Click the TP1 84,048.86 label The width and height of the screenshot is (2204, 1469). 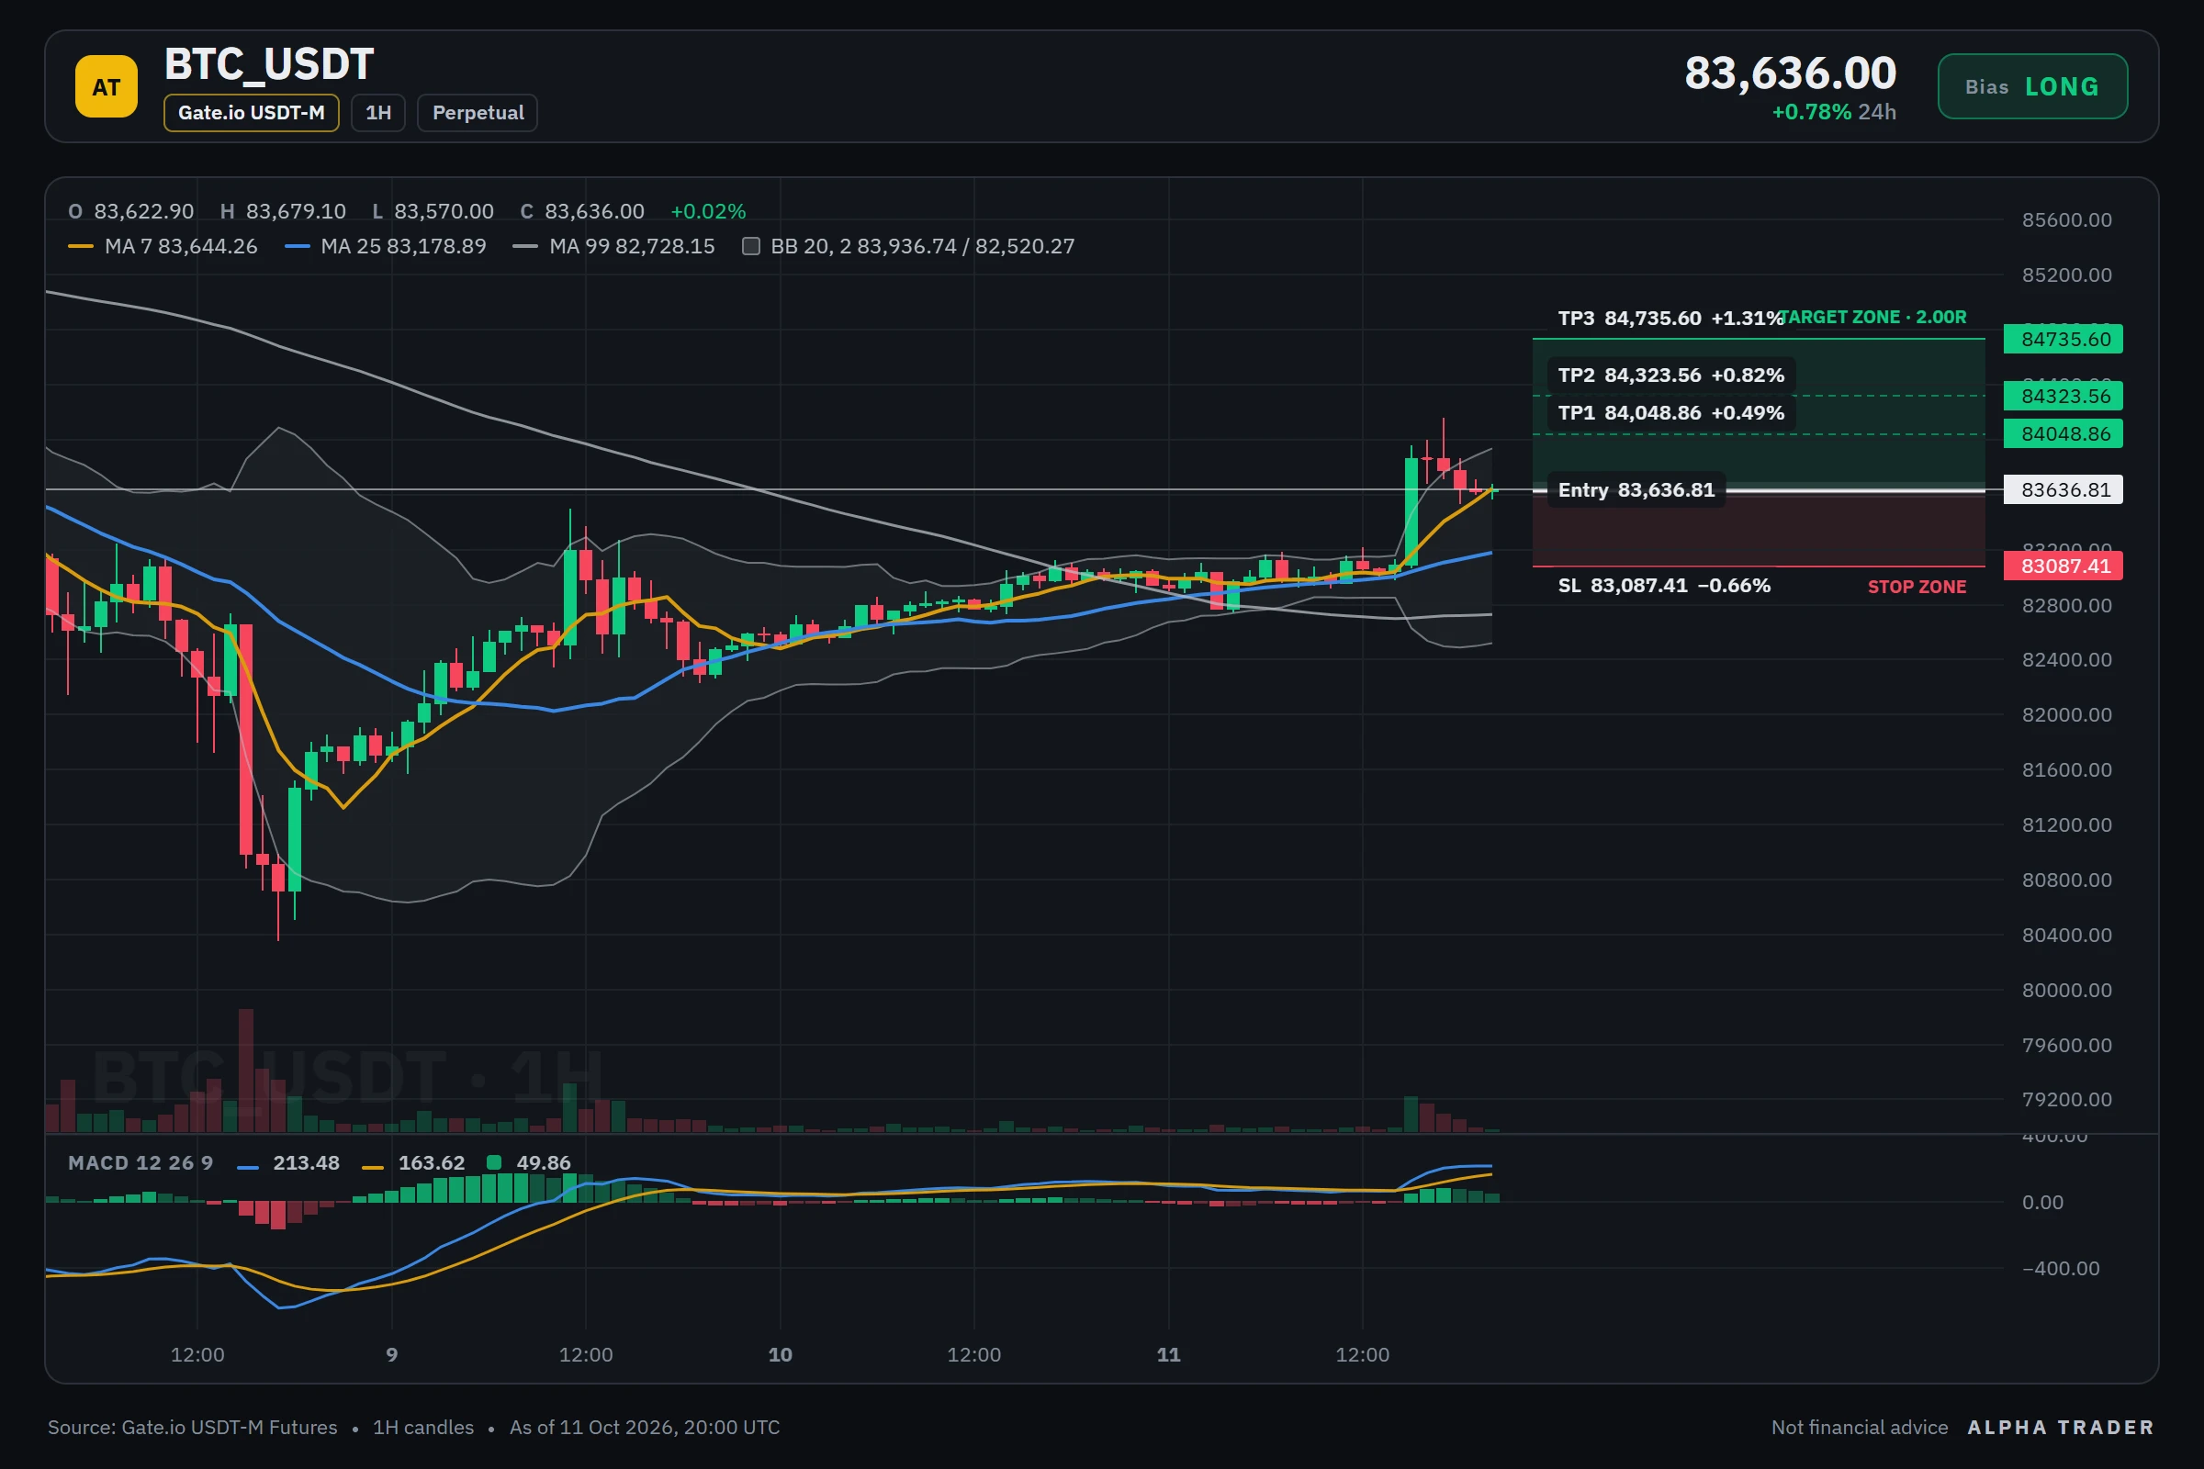coord(1670,412)
